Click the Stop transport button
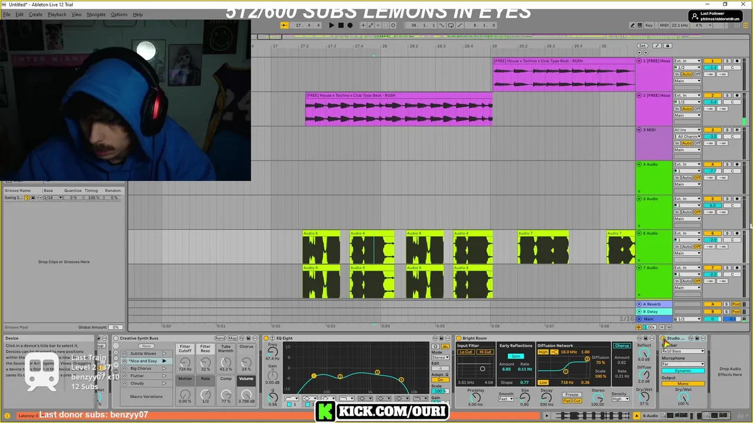Screen dimensions: 753x423 [x=341, y=25]
